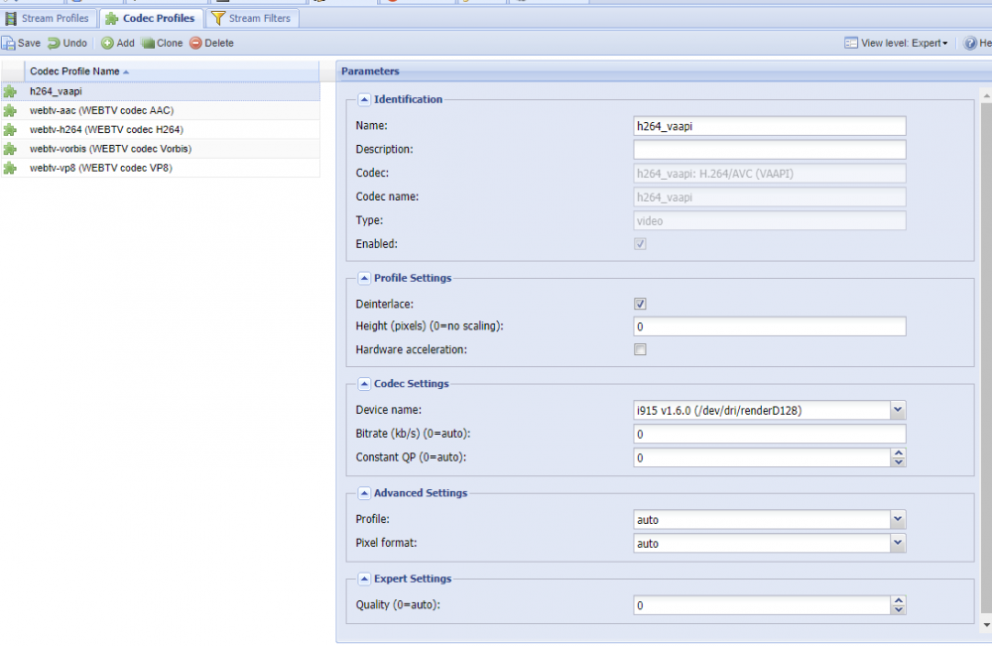This screenshot has width=992, height=646.
Task: Increase the Constant QP value
Action: tap(898, 453)
